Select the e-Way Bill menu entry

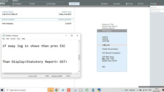point(112,45)
